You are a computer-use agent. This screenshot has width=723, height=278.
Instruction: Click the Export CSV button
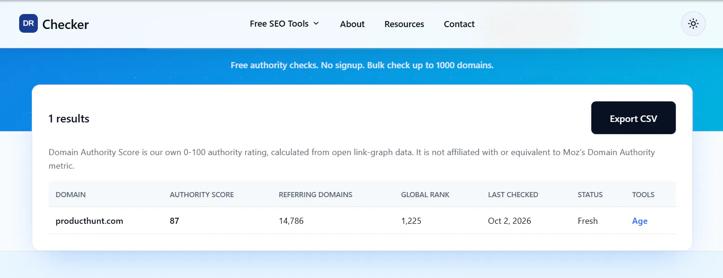coord(633,118)
